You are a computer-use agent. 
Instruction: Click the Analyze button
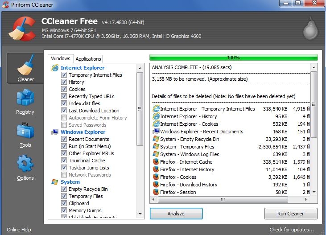pyautogui.click(x=176, y=214)
